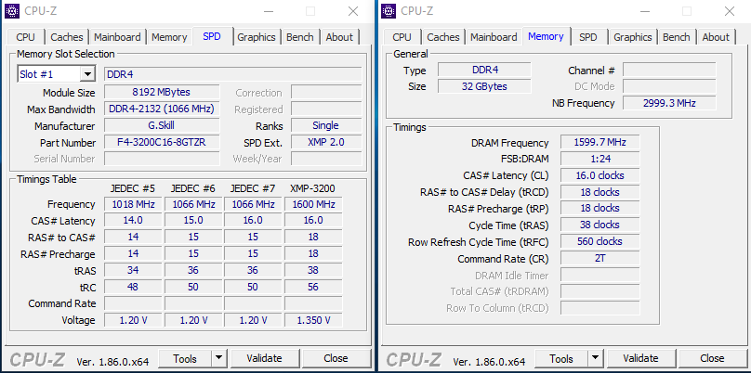Switch to Memory tab in left window
The height and width of the screenshot is (373, 751).
169,37
